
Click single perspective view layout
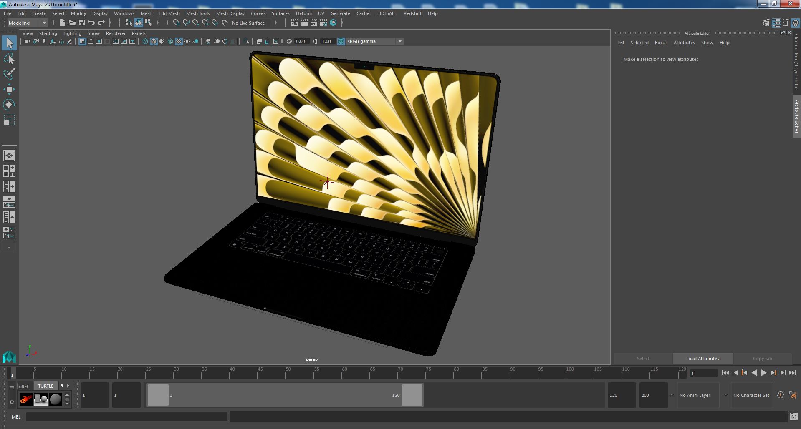tap(9, 156)
